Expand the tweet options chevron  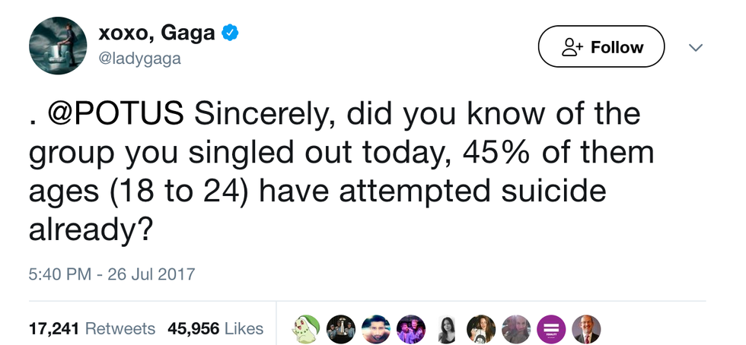[695, 47]
